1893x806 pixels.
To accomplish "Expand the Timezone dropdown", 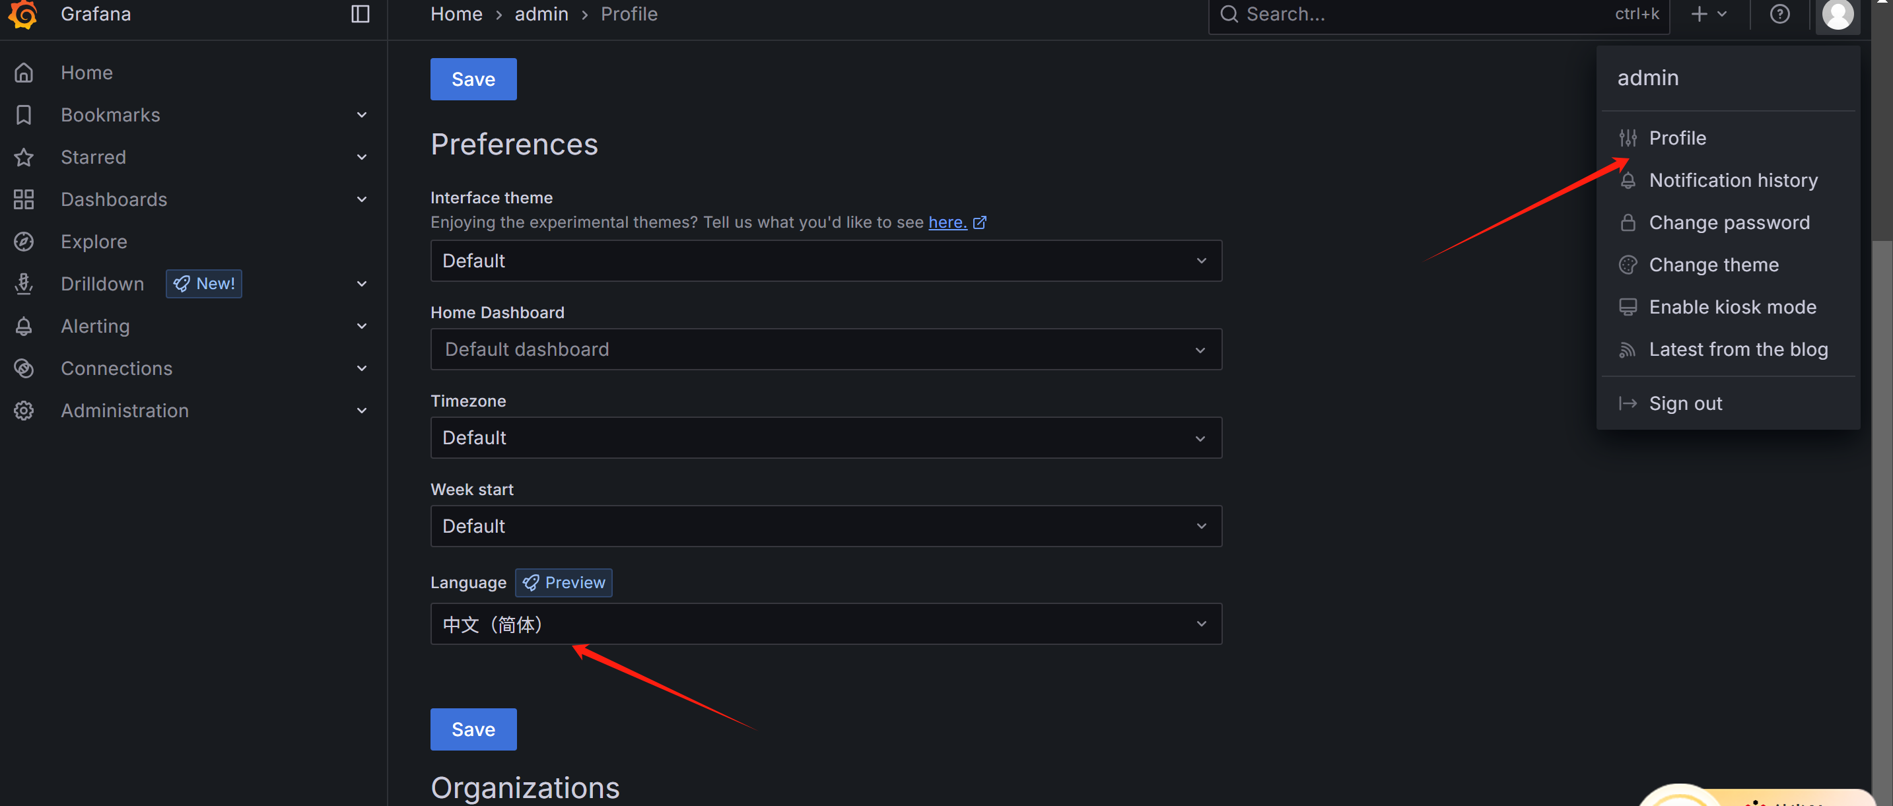I will click(825, 438).
